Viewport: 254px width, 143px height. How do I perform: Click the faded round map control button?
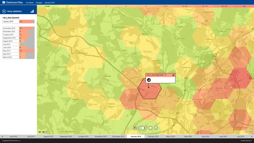click(x=151, y=128)
